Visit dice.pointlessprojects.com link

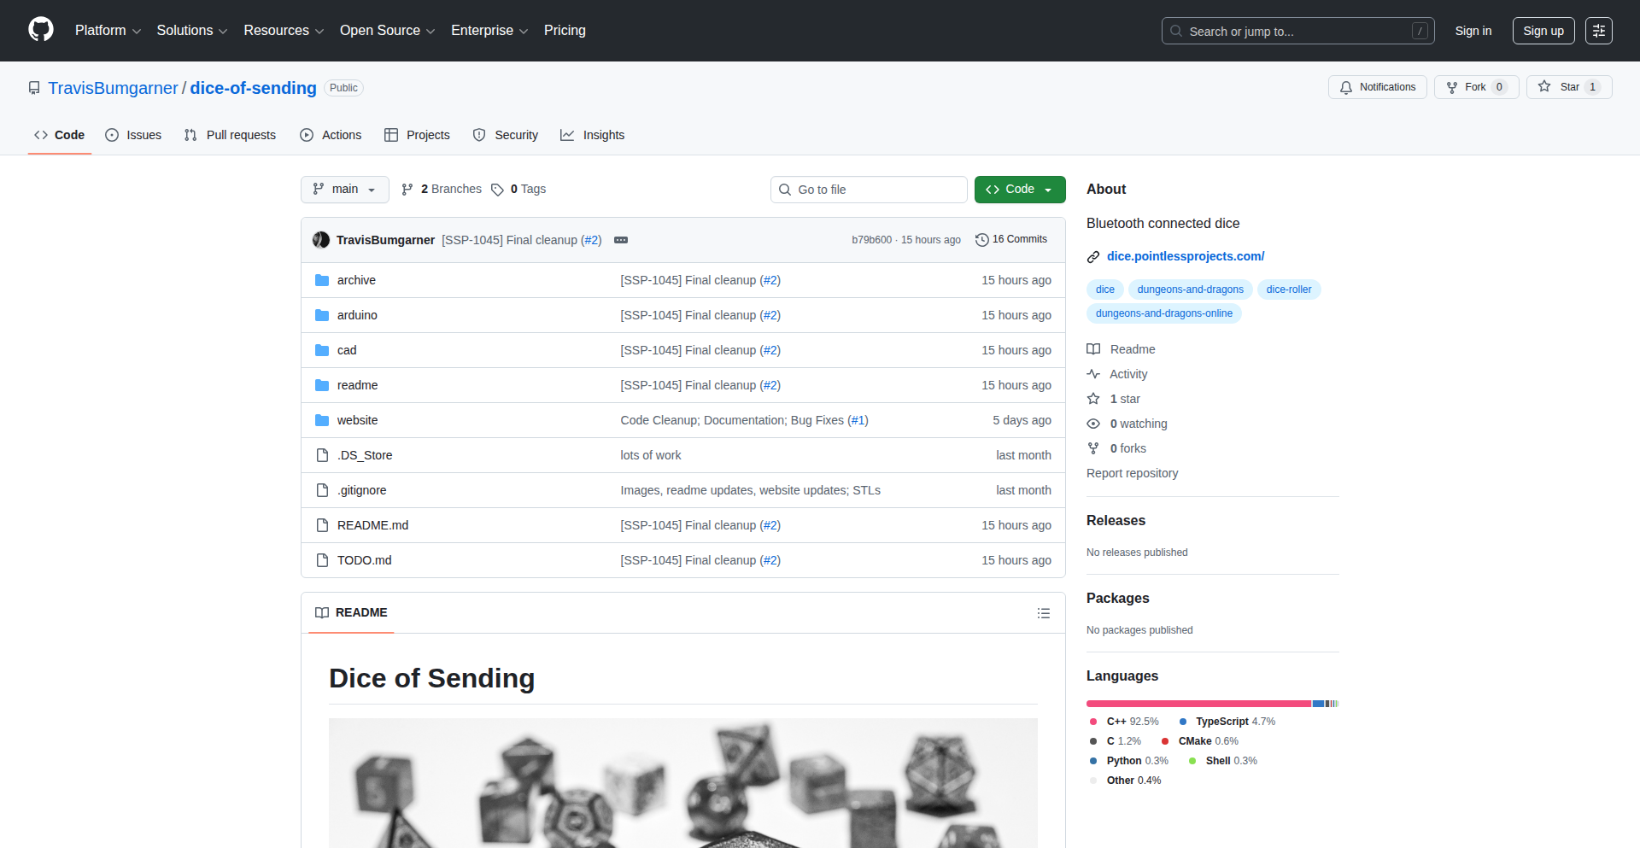tap(1186, 256)
